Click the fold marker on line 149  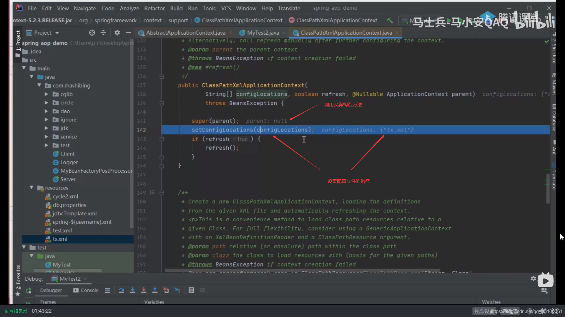tap(162, 193)
